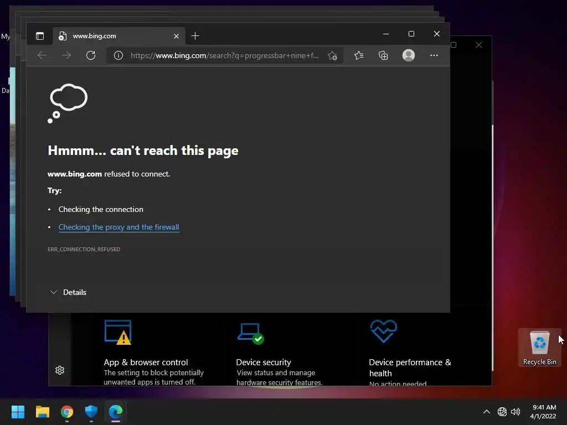Open volume speaker icon in system tray
567x425 pixels.
516,412
